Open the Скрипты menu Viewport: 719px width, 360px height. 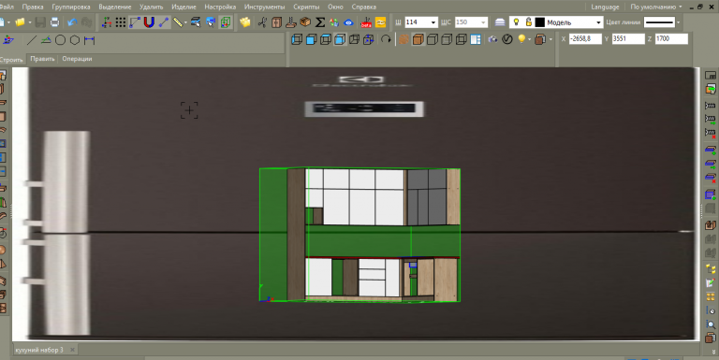coord(306,7)
